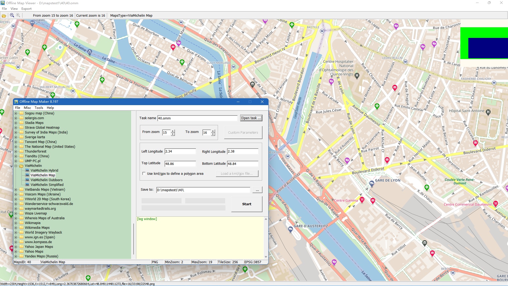Click The National Map folder icon
Screen dimensions: 508x286
[x=21, y=147]
